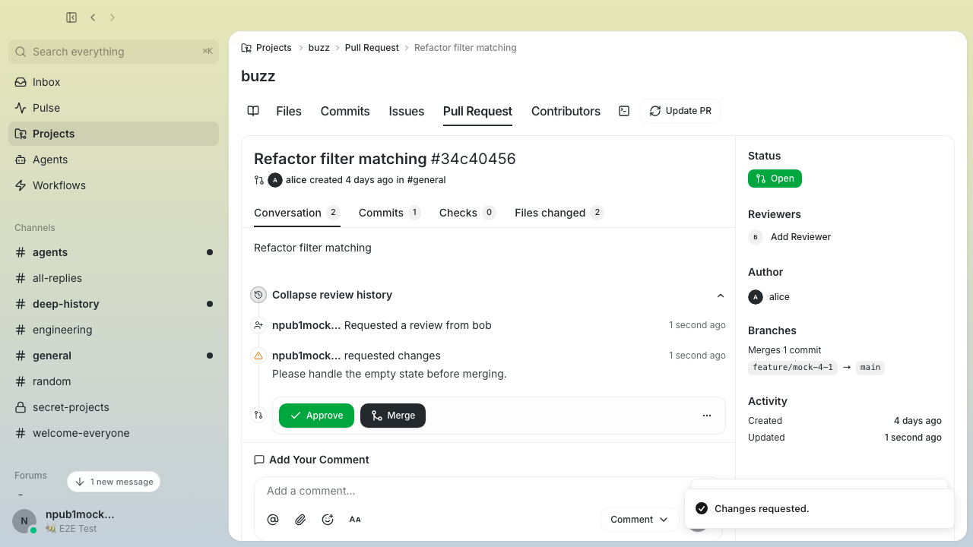This screenshot has height=547, width=973.
Task: Click alice's avatar beside created text
Action: [x=275, y=180]
